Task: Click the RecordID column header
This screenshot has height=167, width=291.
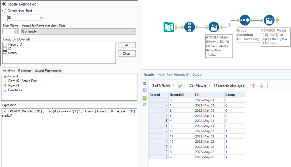Action: (x=181, y=95)
